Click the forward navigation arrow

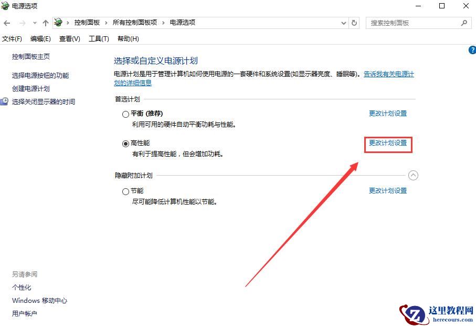[21, 23]
